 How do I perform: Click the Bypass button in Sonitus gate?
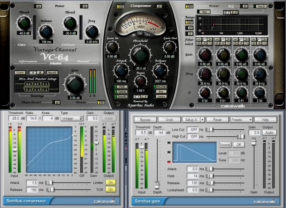tap(145, 120)
